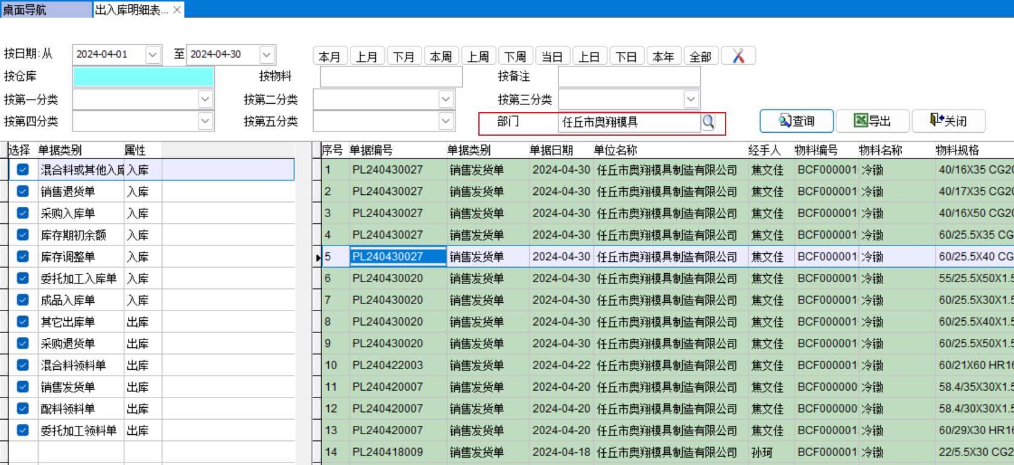Click the 查询 search button
Screen dimensions: 1014x465
[796, 121]
